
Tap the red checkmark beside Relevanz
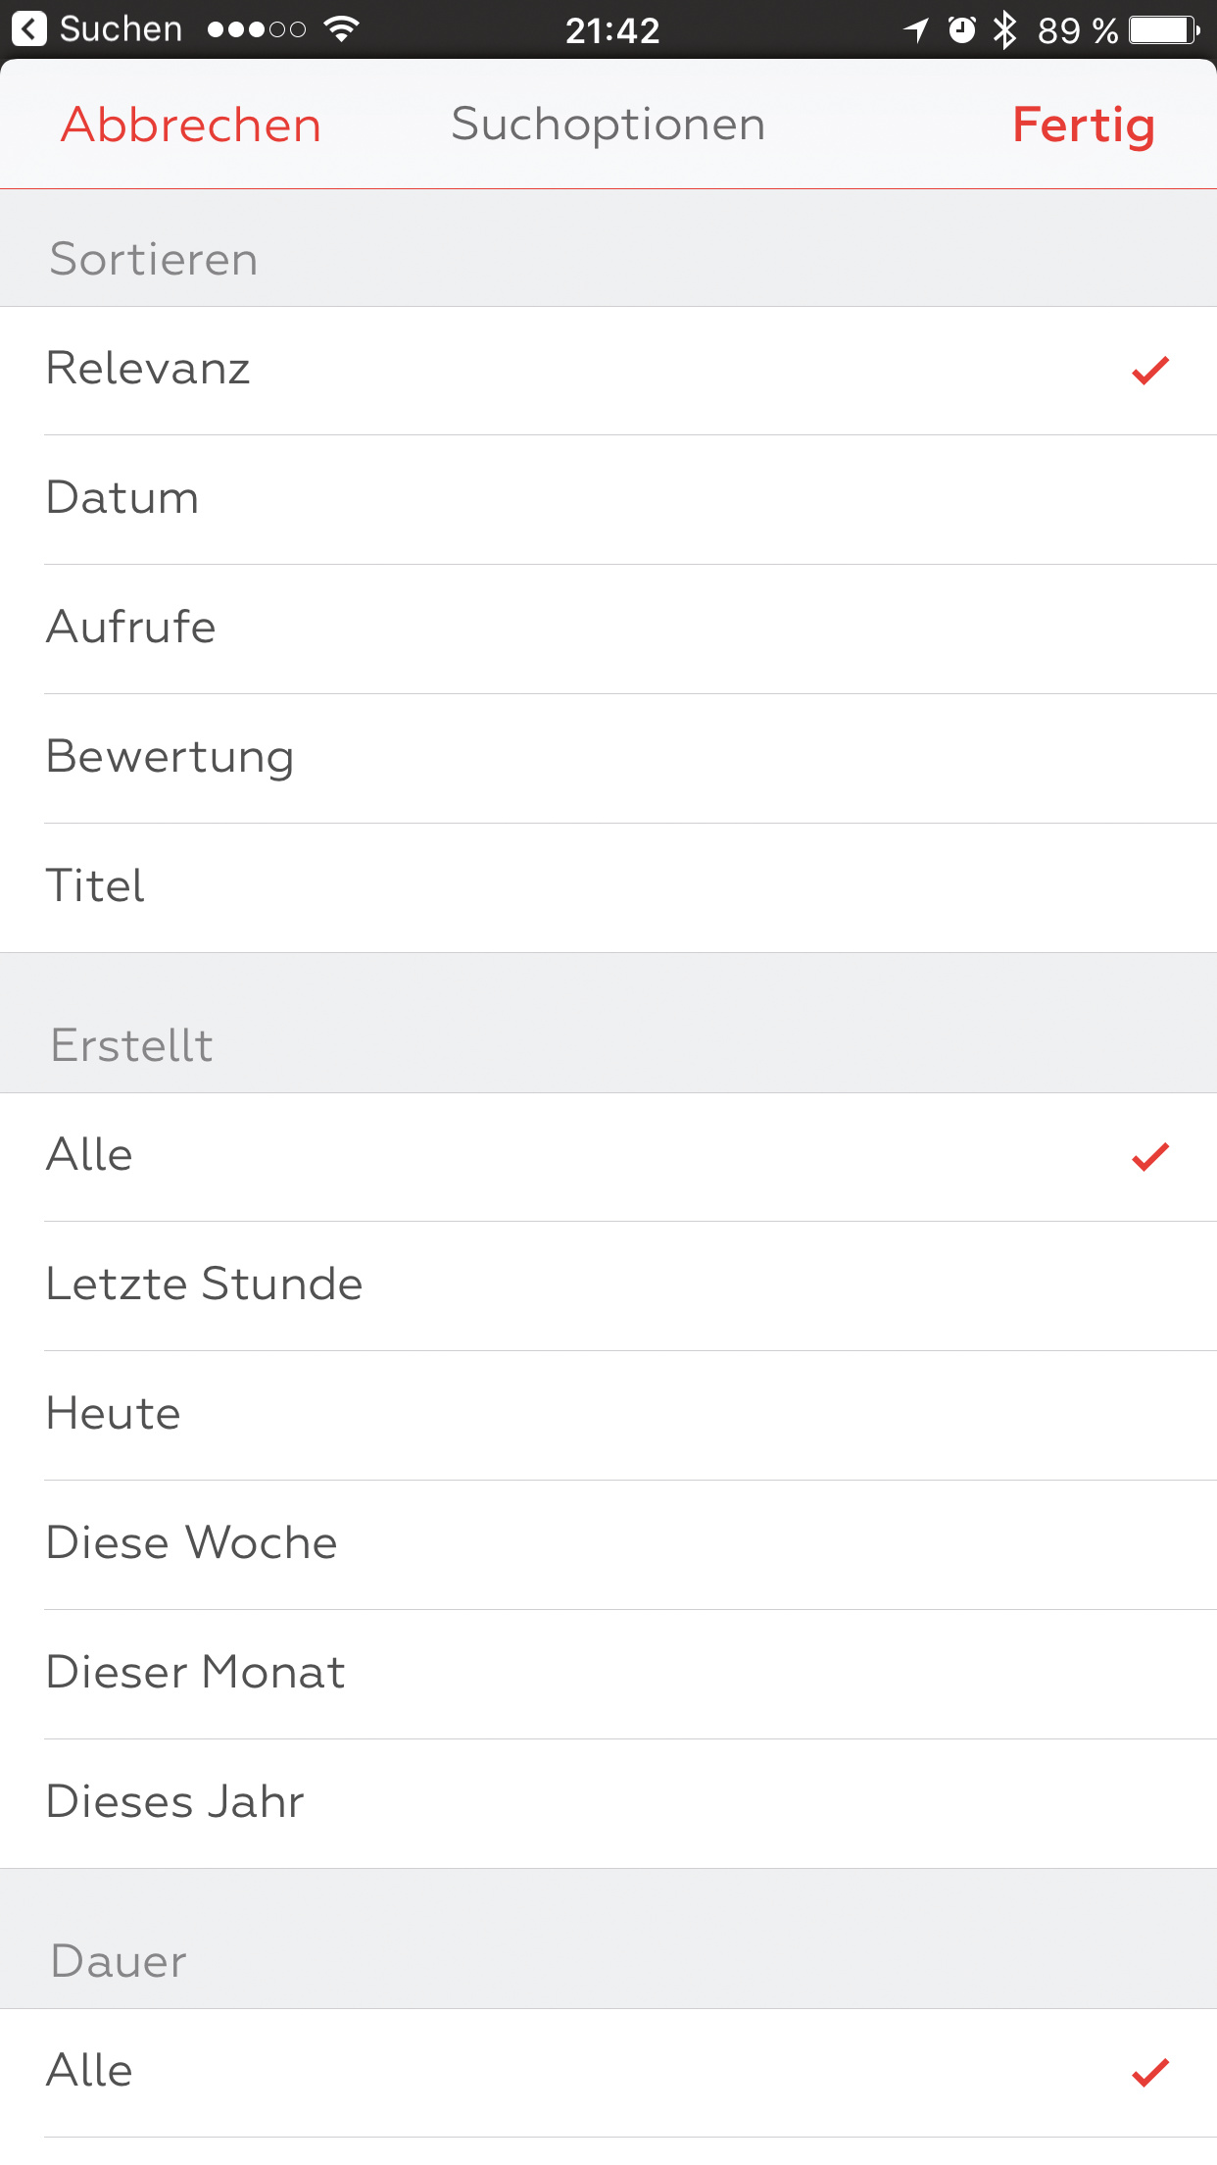pyautogui.click(x=1150, y=371)
